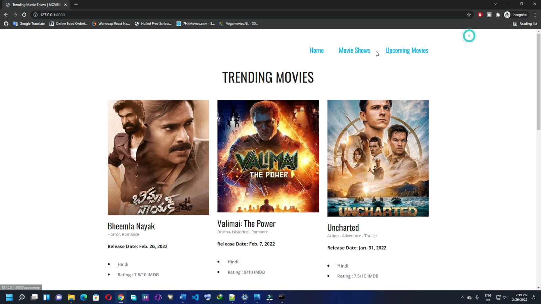Click the teal circular loader icon
This screenshot has height=304, width=541.
point(469,36)
